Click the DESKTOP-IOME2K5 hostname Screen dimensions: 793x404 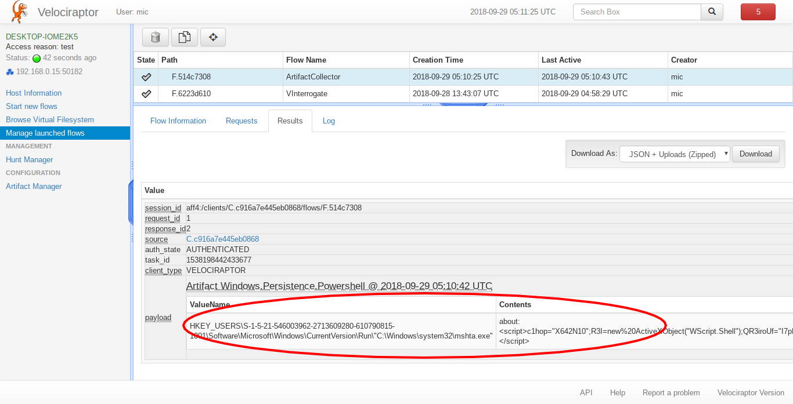[x=42, y=36]
